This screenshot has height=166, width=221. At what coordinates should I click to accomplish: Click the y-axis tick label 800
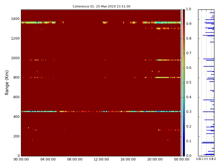(x=16, y=77)
